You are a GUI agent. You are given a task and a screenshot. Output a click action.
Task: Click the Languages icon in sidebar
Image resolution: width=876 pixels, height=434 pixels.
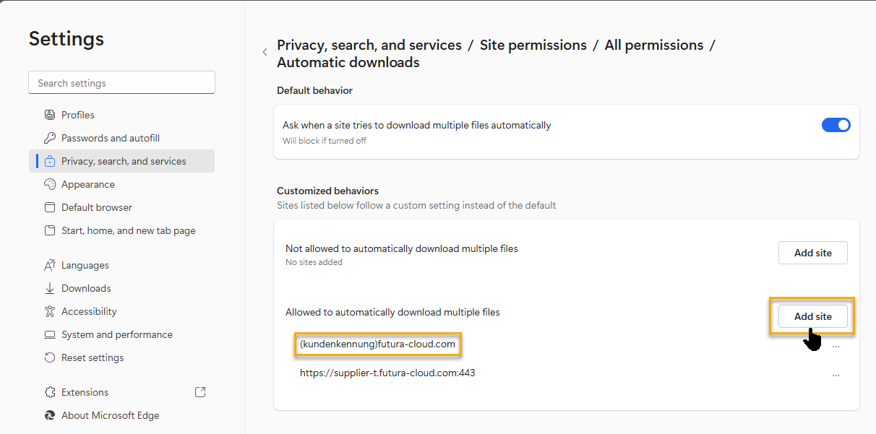(50, 265)
